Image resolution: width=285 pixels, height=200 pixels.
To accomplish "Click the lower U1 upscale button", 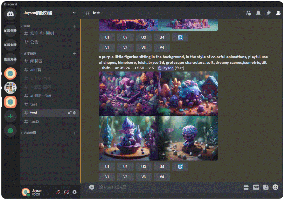I will coord(107,167).
